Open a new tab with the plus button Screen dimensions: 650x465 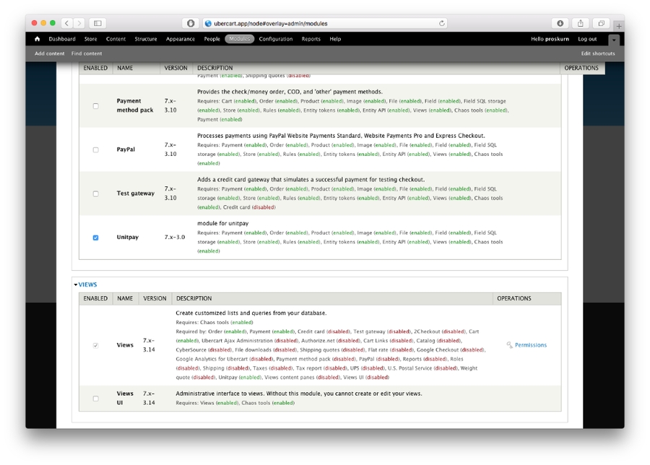(x=618, y=26)
